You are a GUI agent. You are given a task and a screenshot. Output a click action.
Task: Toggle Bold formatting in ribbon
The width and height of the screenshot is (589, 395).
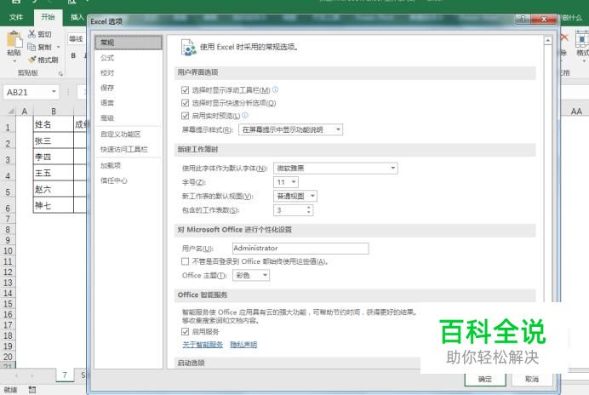pos(73,55)
